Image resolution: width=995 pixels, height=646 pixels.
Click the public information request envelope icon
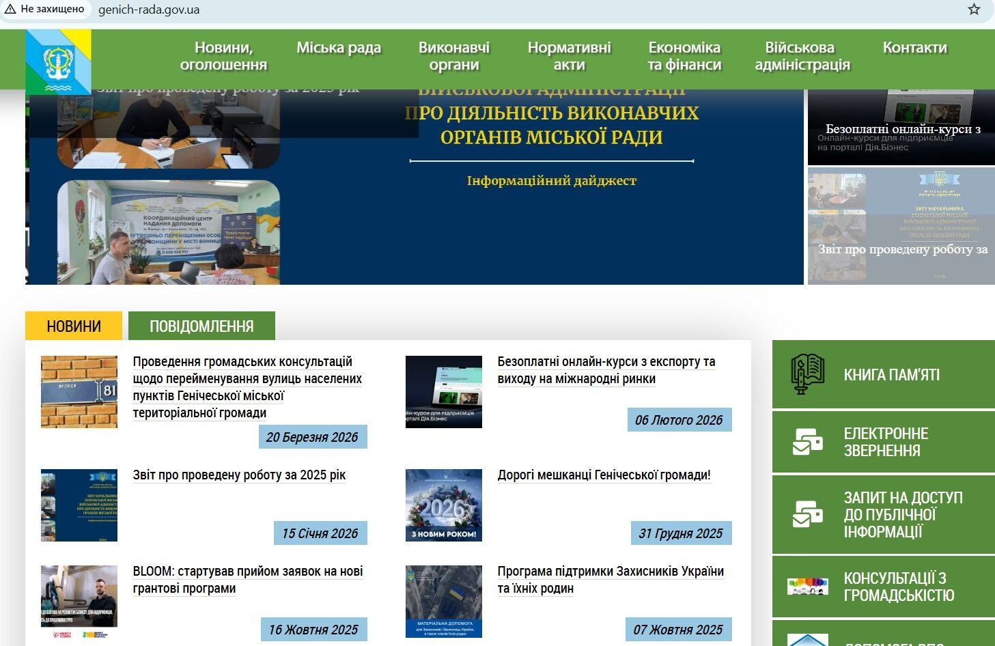807,514
